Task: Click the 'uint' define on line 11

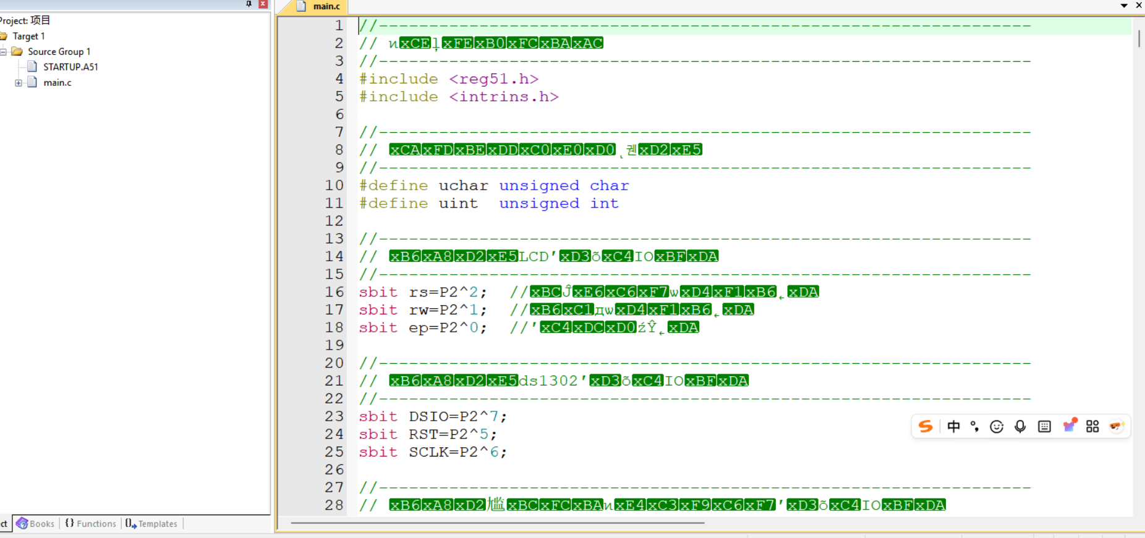Action: [x=458, y=204]
